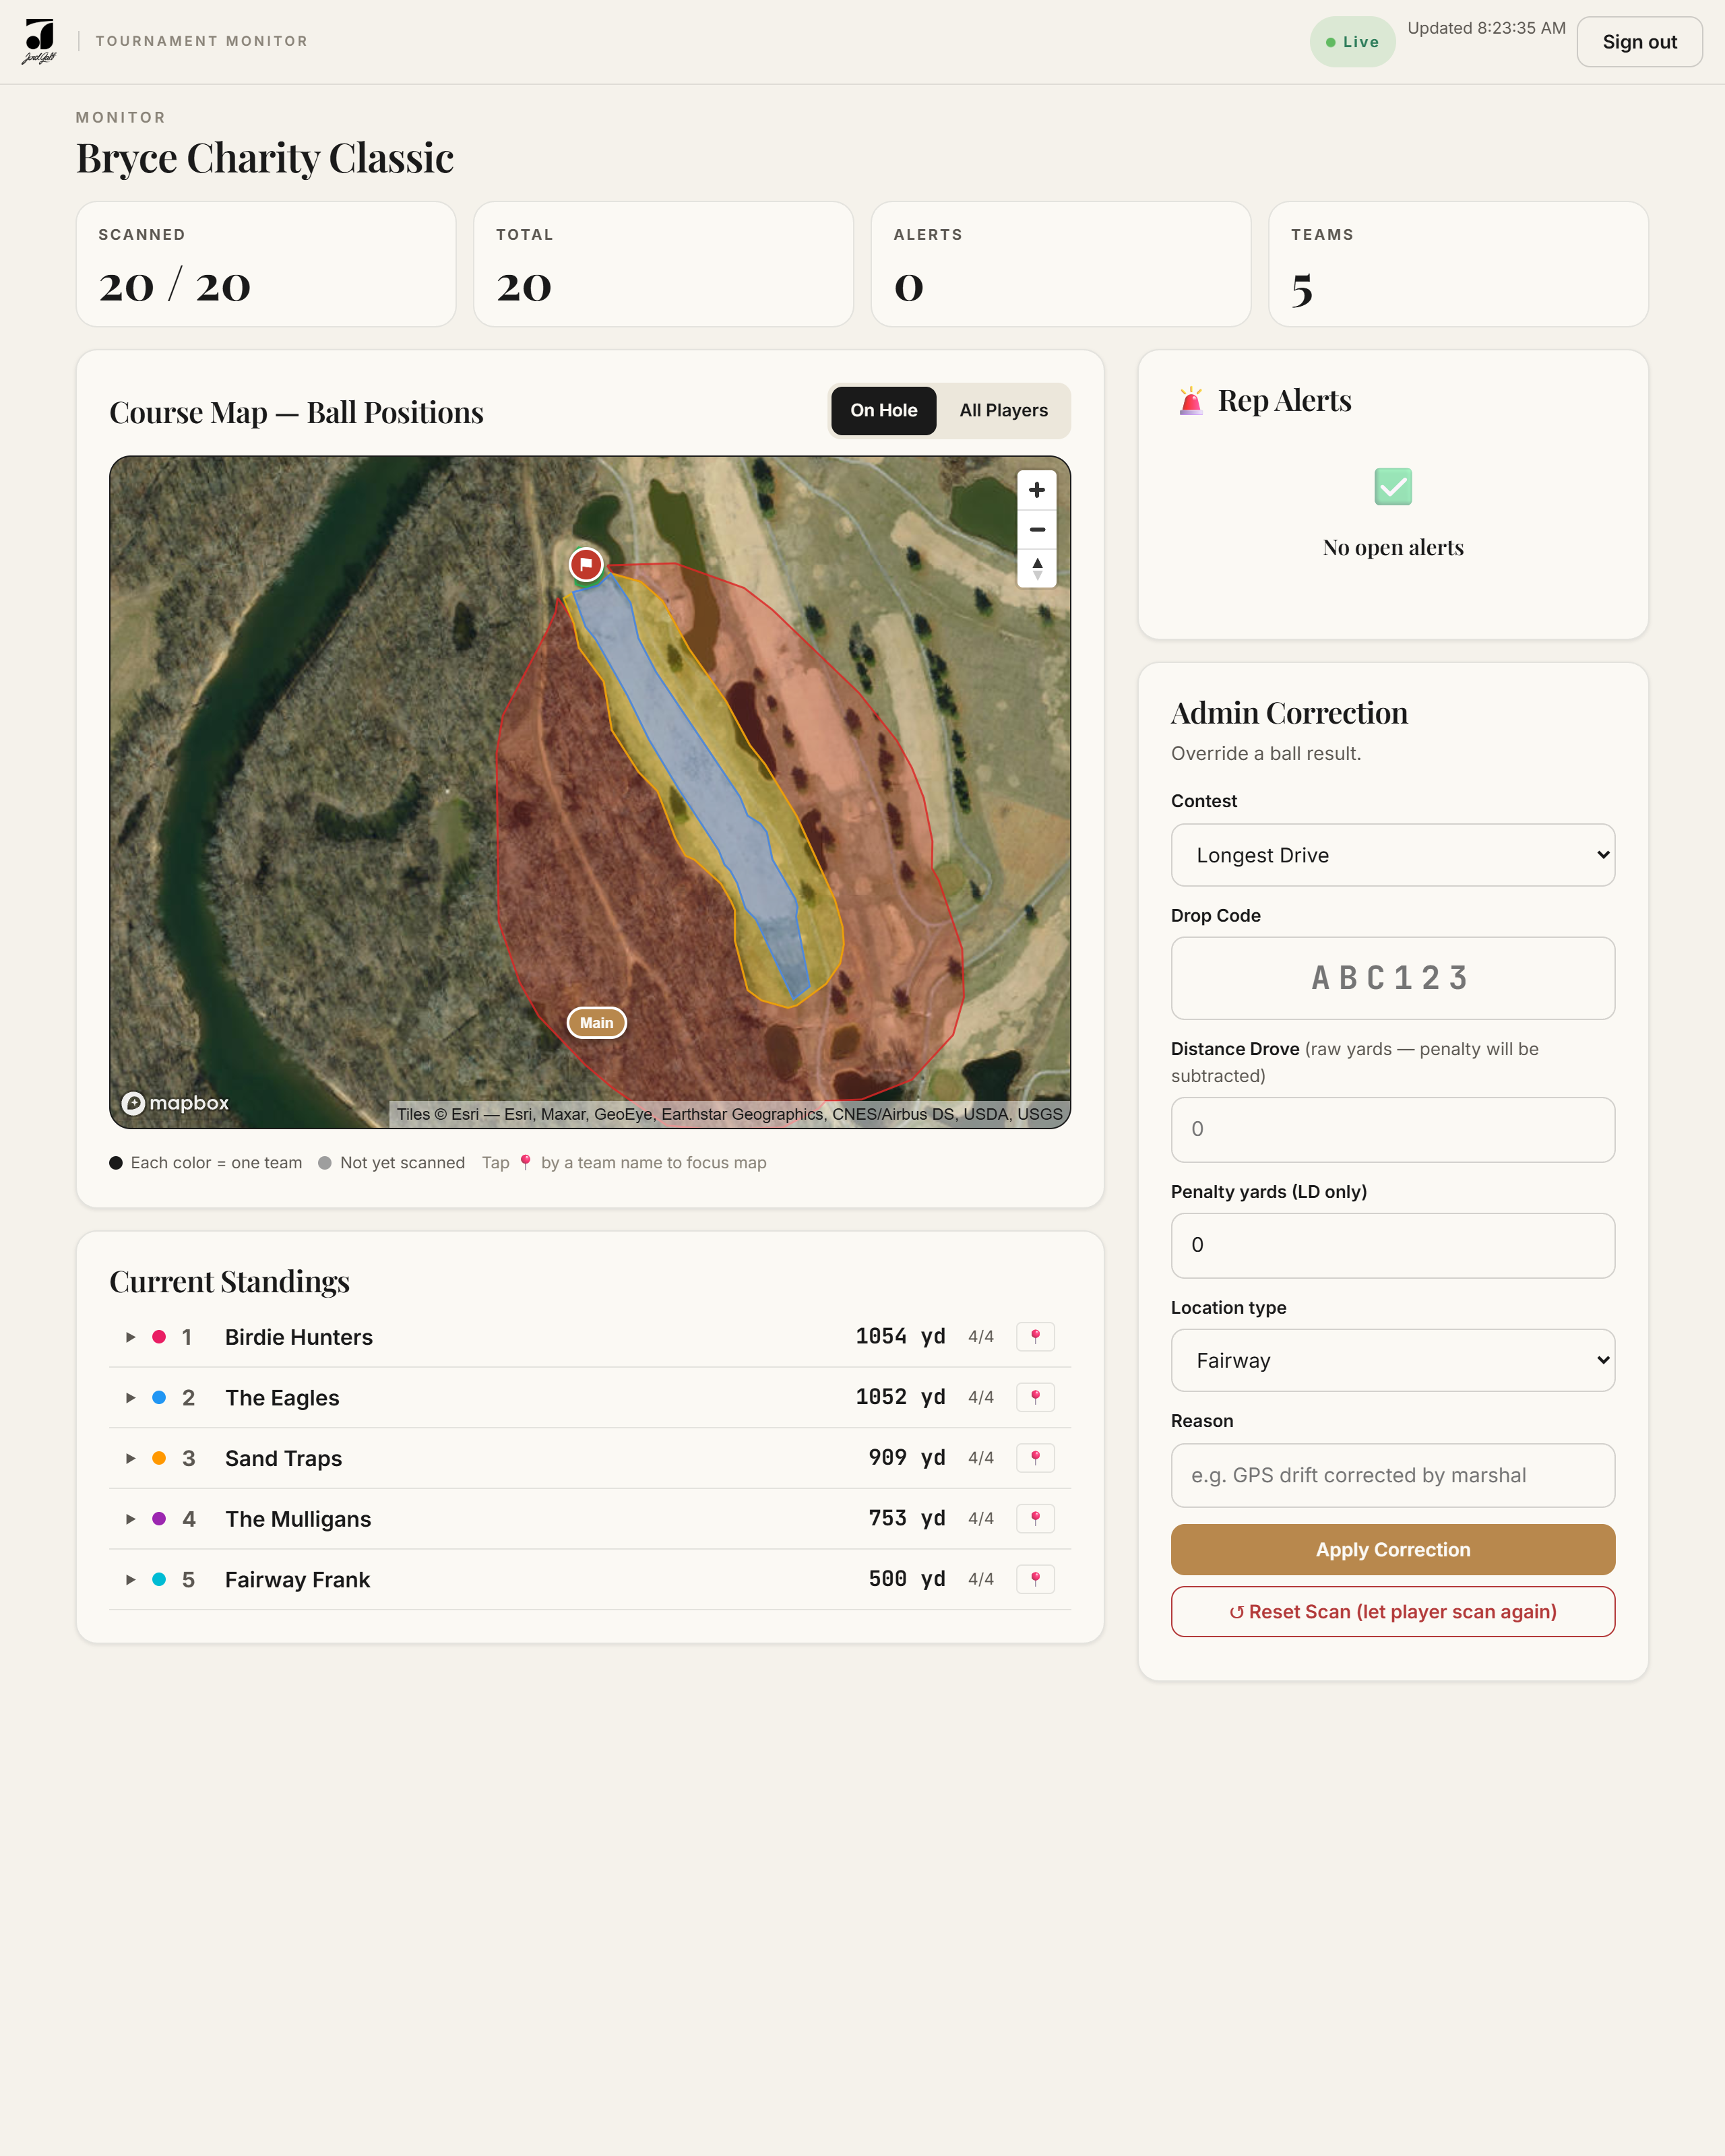Click the Sand Traps orange team color dot
This screenshot has width=1725, height=2156.
159,1458
